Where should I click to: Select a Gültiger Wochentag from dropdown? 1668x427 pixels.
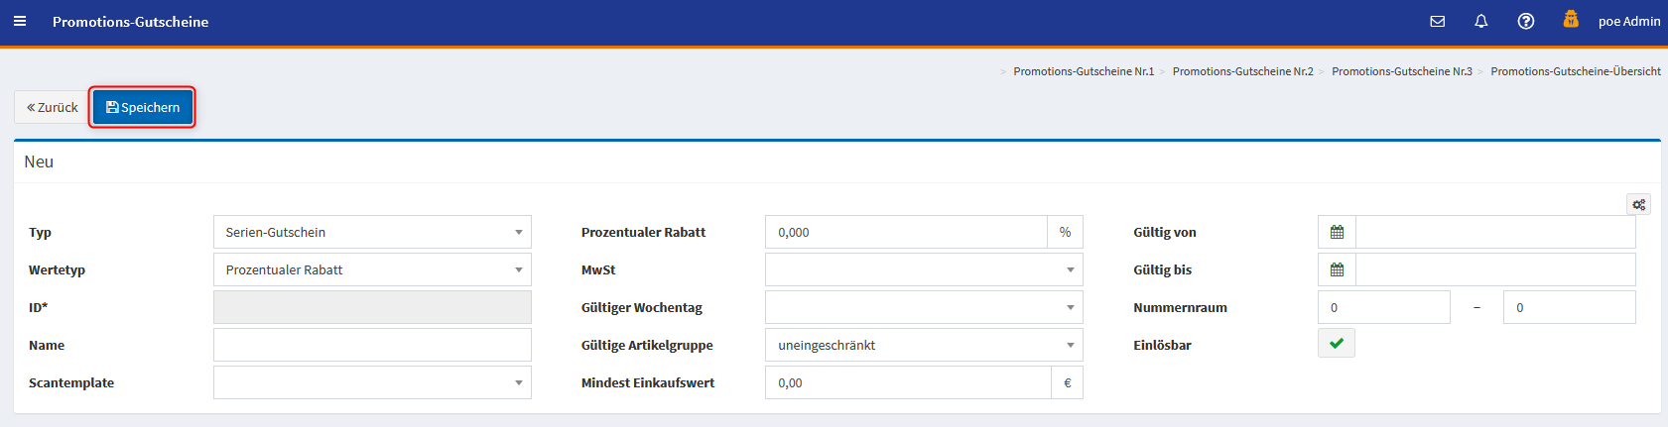tap(923, 307)
